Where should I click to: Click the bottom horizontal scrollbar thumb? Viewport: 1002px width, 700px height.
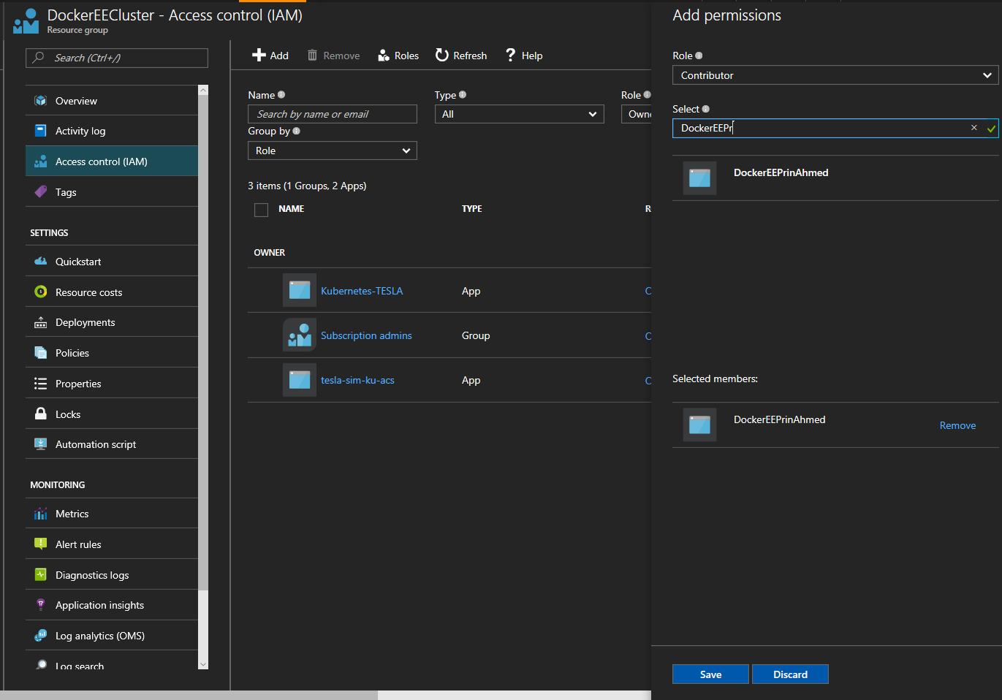tap(190, 695)
